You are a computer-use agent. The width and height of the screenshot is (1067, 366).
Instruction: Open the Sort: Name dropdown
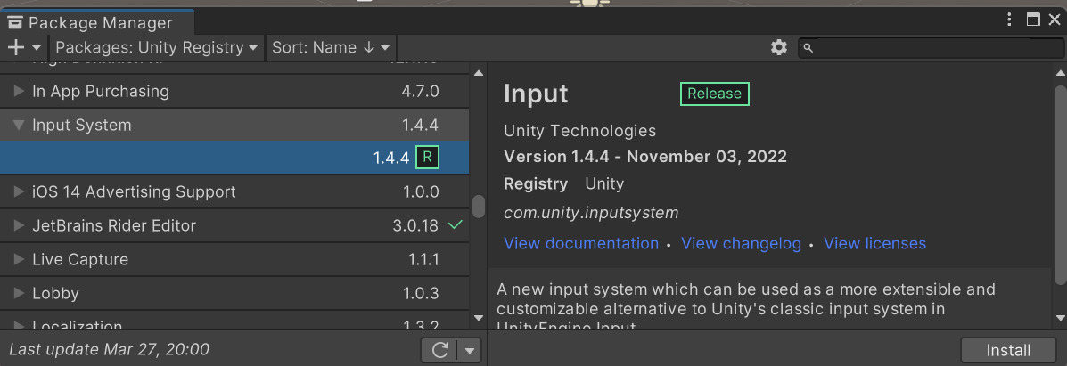[331, 47]
